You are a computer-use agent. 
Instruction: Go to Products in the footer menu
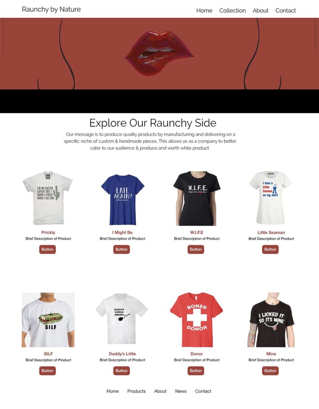coord(137,391)
